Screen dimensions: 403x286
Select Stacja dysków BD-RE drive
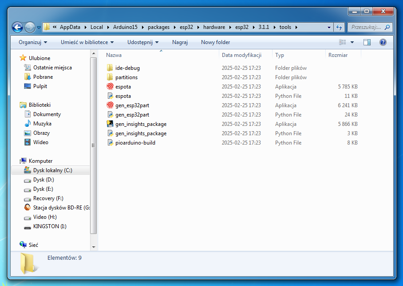(61, 208)
